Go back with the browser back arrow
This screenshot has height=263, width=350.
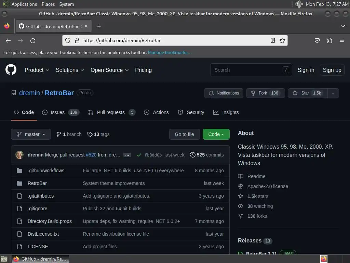tap(8, 41)
